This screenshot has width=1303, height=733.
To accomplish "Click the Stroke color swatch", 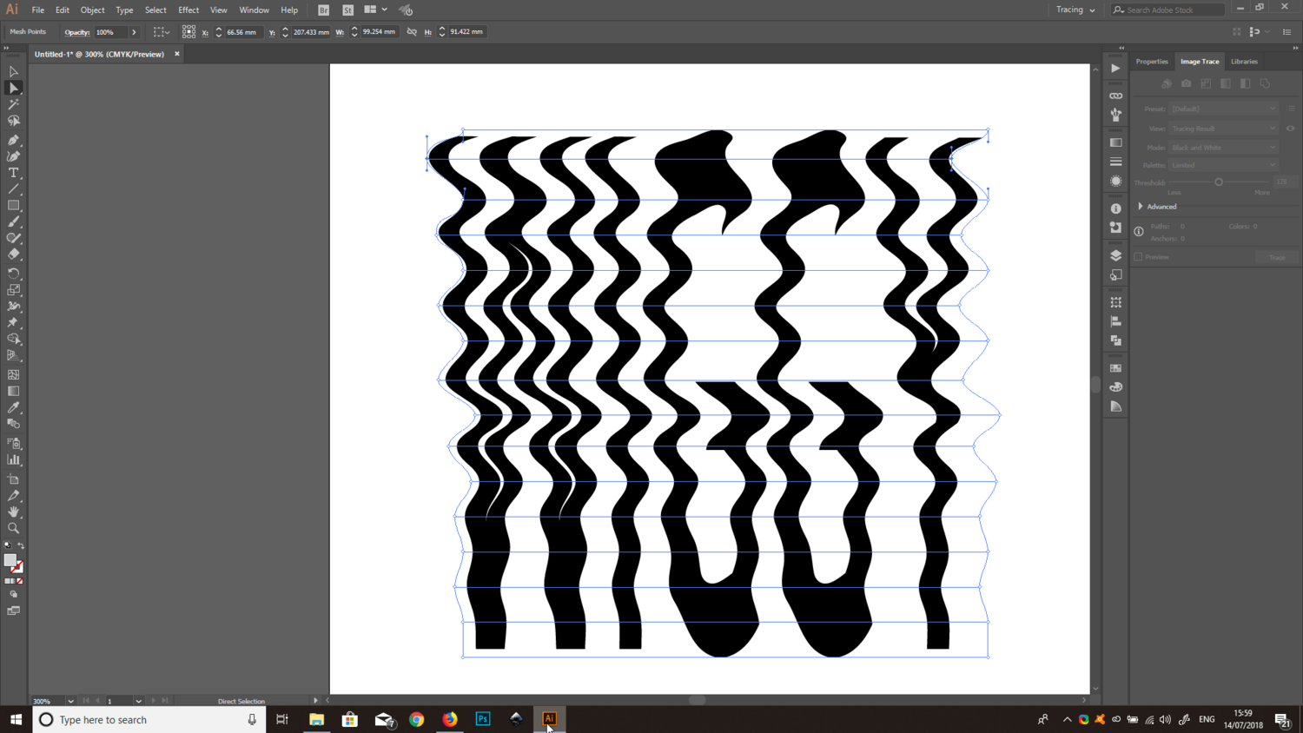I will [x=17, y=567].
